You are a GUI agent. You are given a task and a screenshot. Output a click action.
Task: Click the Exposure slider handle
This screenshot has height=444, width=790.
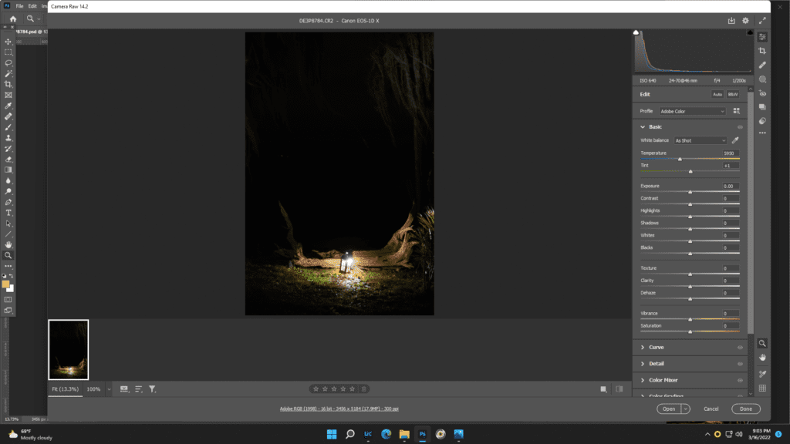690,192
